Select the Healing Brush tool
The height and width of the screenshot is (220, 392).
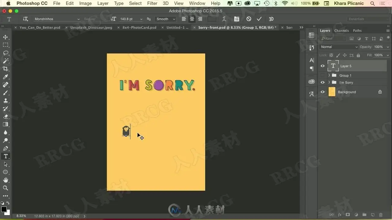[6, 85]
